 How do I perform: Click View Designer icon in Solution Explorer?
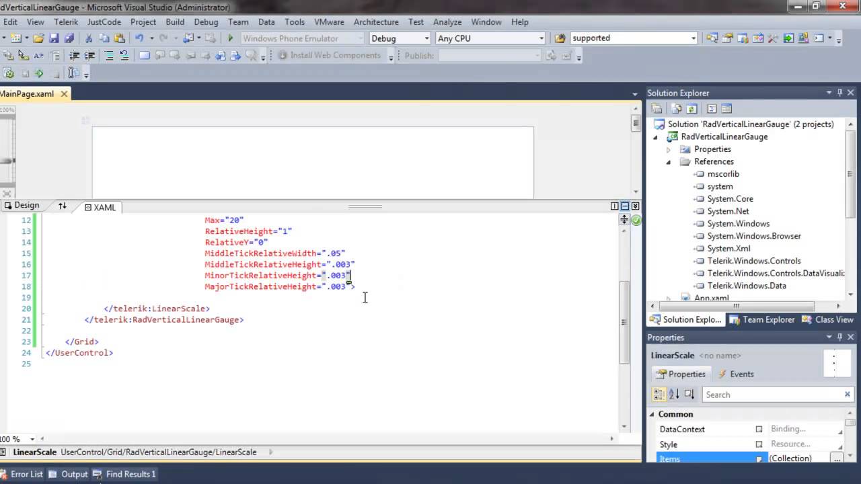click(726, 109)
